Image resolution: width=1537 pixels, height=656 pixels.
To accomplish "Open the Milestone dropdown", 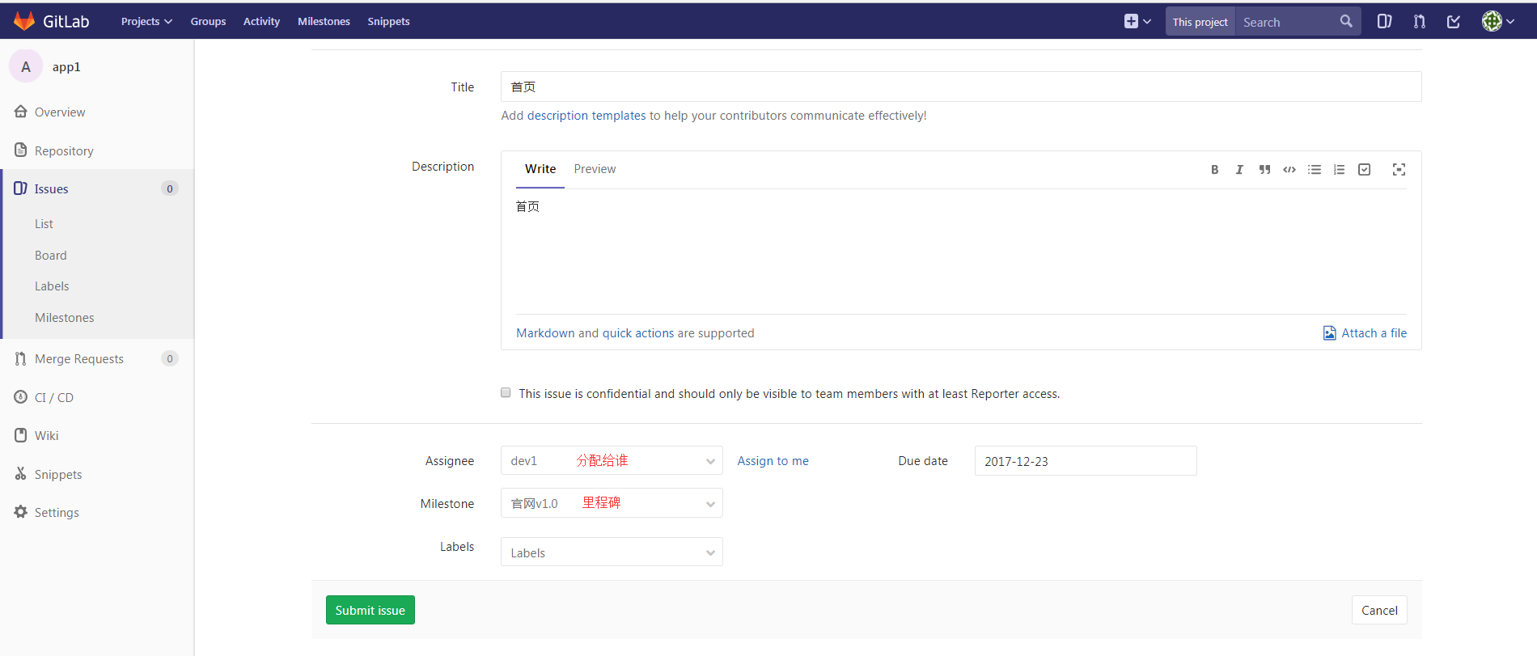I will (612, 503).
